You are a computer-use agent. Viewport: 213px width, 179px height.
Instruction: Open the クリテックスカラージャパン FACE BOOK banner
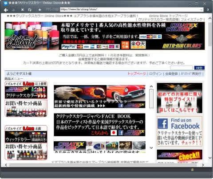(99, 125)
